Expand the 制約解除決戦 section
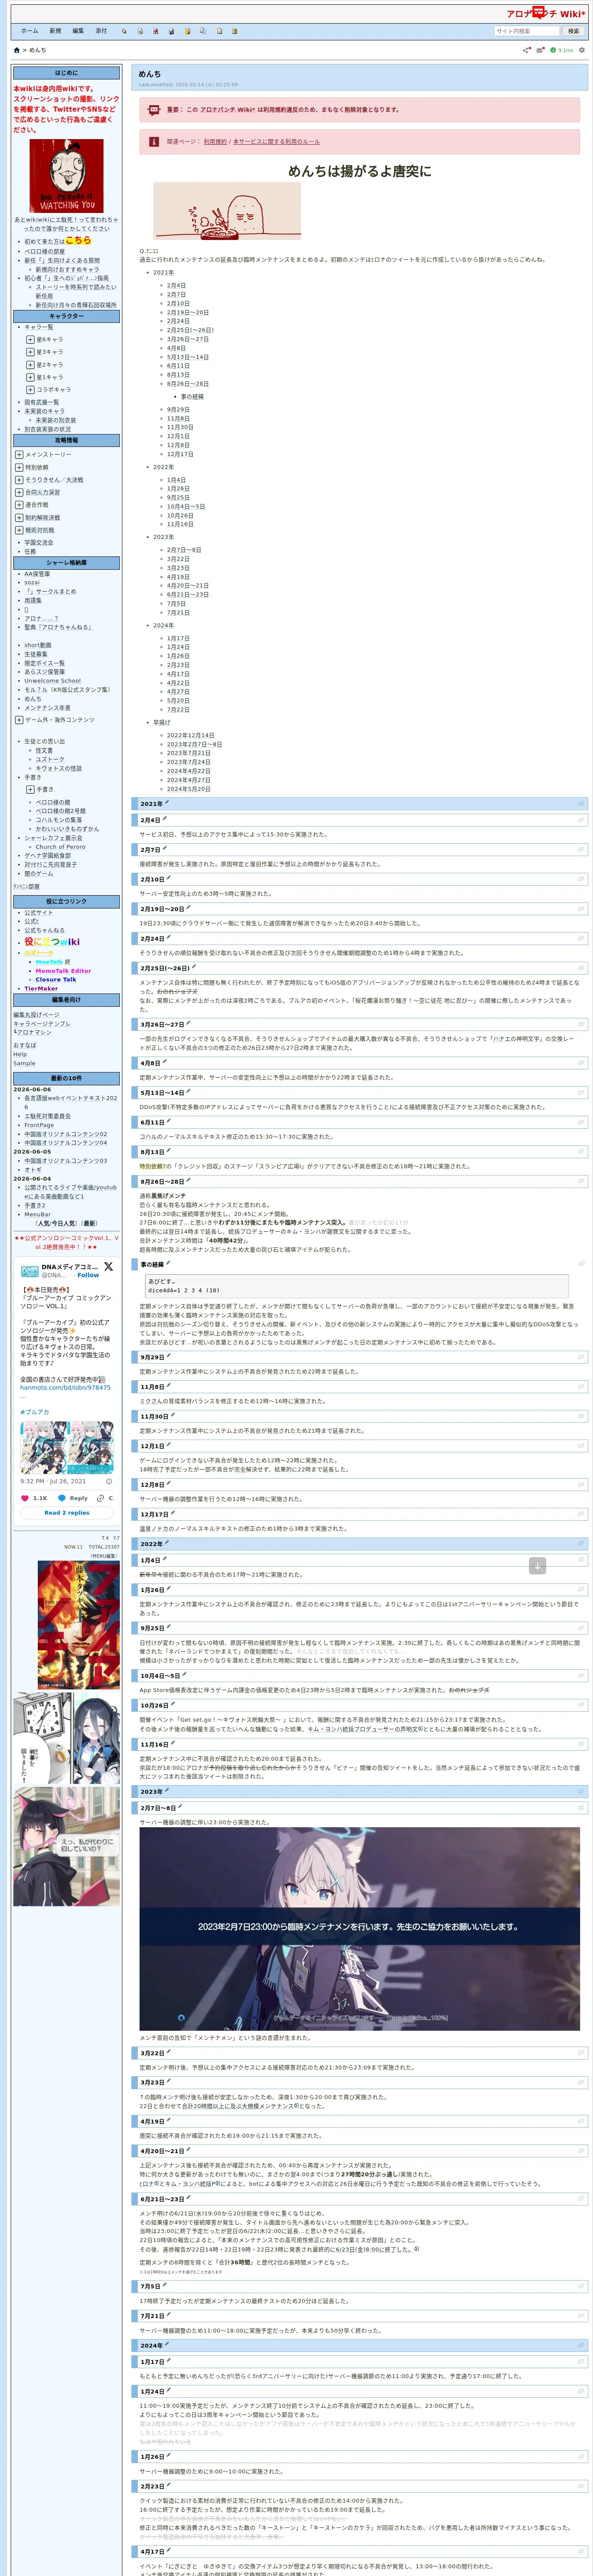The height and width of the screenshot is (2576, 593). pyautogui.click(x=19, y=518)
